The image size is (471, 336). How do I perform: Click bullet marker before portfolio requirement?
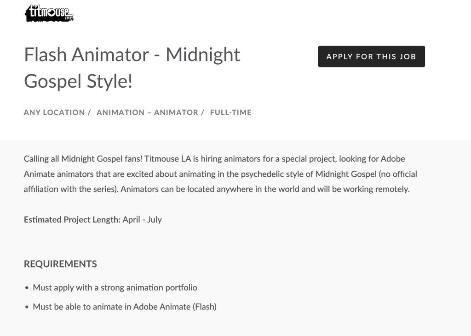27,288
